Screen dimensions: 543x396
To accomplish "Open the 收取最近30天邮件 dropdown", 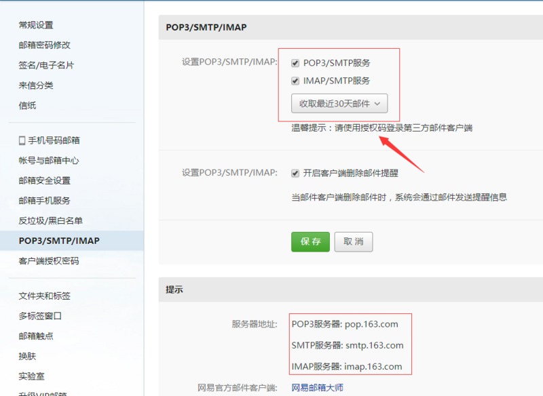I will click(339, 104).
